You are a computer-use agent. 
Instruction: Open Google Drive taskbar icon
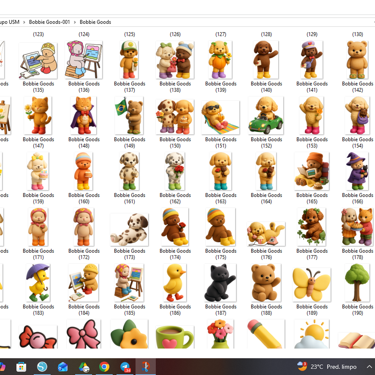tap(84, 367)
